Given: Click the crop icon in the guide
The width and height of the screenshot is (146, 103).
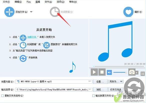Looking at the screenshot, I should 46,45.
